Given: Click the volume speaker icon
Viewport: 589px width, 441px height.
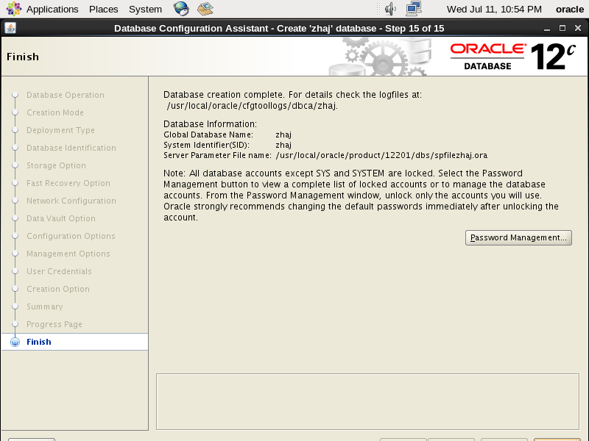Looking at the screenshot, I should (x=391, y=9).
